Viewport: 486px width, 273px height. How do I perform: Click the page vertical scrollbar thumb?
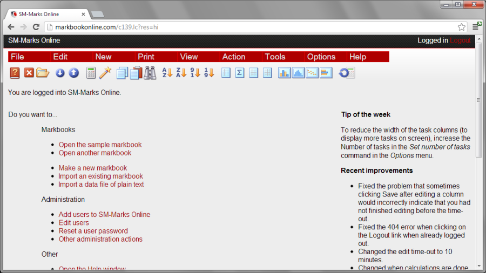479,100
